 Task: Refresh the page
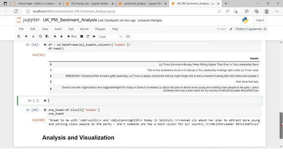16,11
